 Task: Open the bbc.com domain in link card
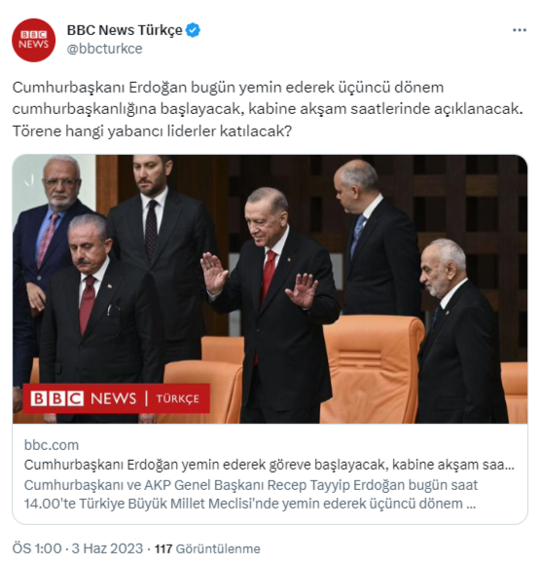52,445
